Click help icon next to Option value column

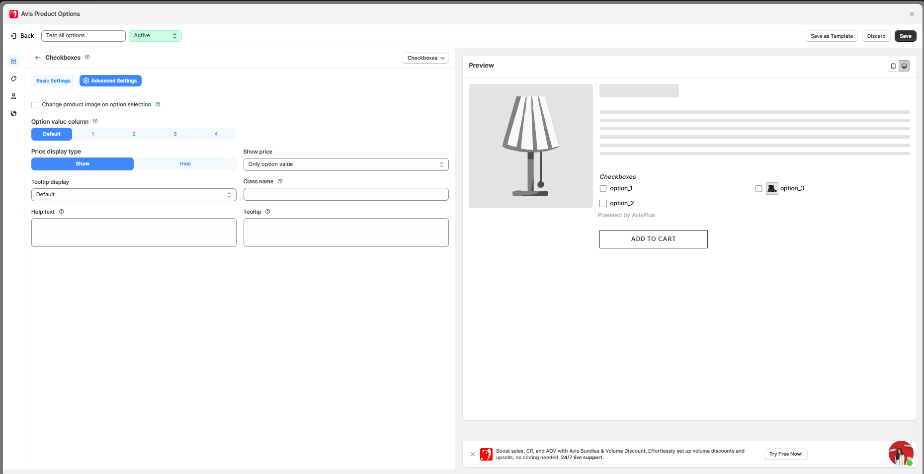click(x=95, y=121)
